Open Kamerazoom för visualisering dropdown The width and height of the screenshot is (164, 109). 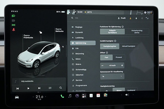[x=112, y=76]
